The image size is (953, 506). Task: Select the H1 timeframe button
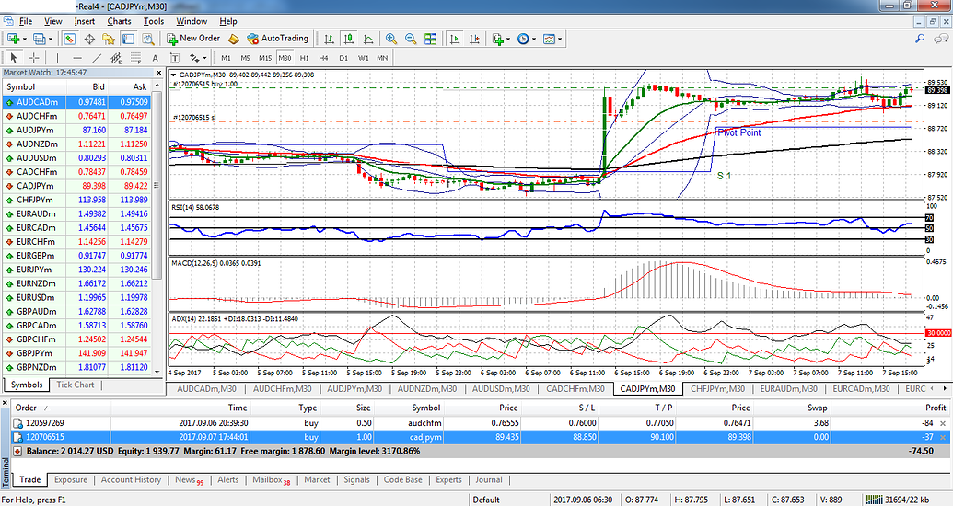click(305, 57)
